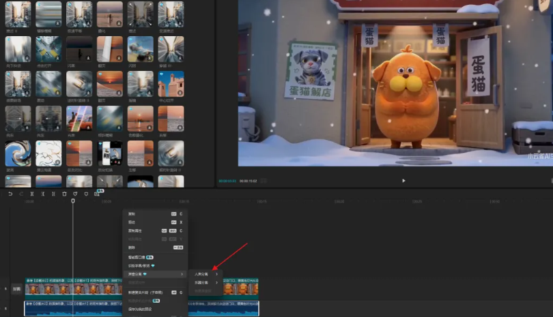Image resolution: width=553 pixels, height=317 pixels.
Task: Click the redo arrow in timeline toolbar
Action: tap(21, 194)
